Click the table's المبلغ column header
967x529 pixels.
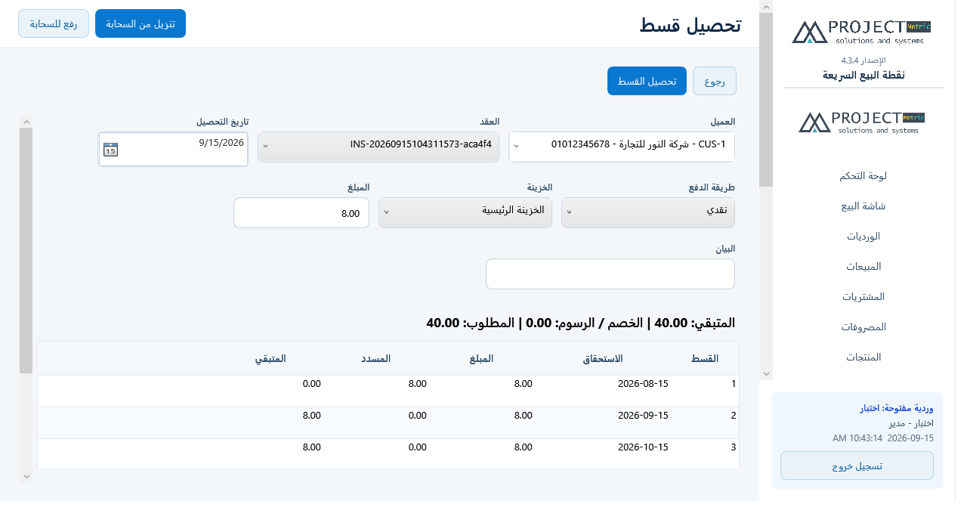pyautogui.click(x=480, y=358)
